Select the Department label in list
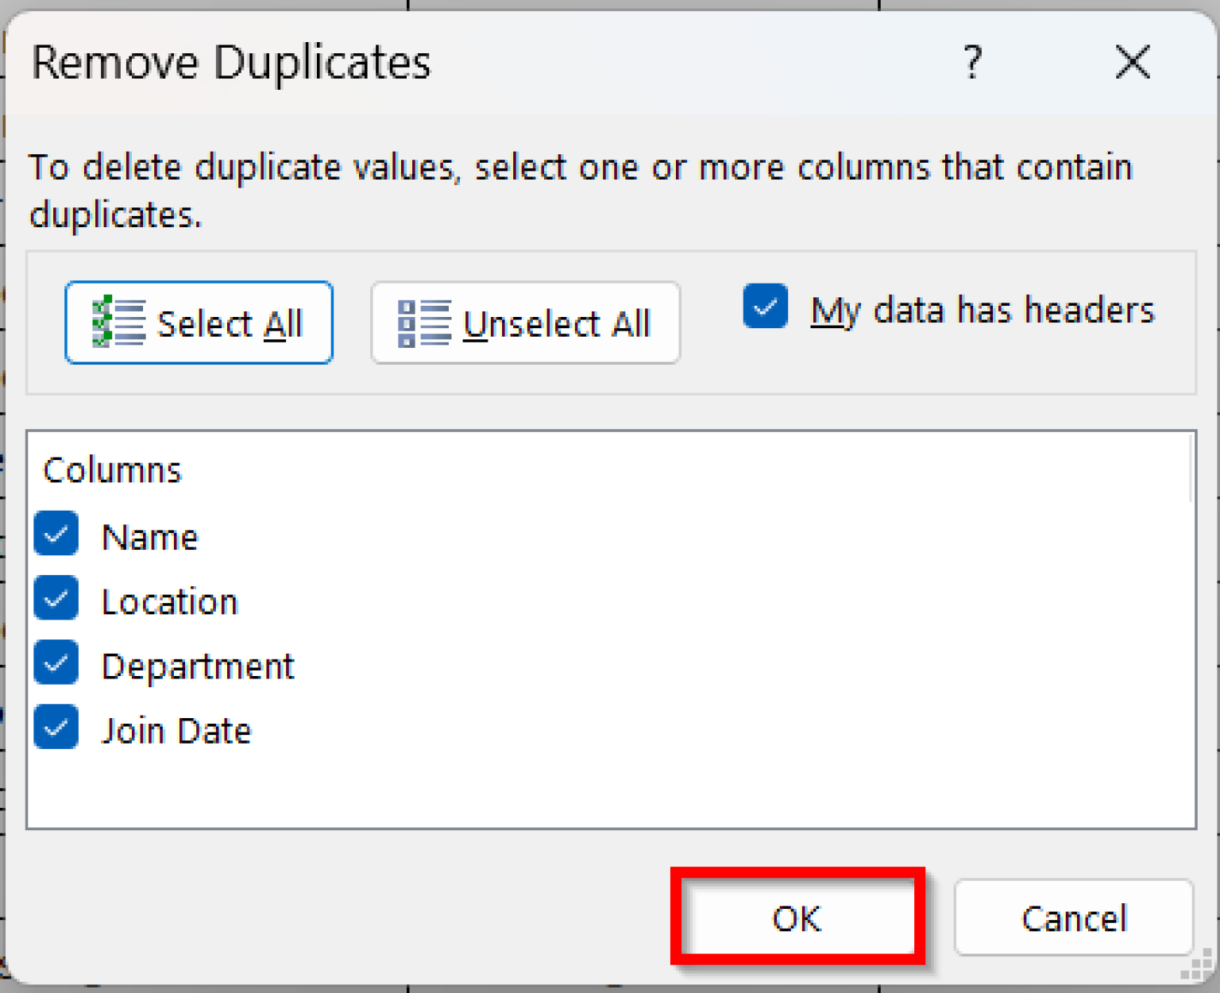 198,667
